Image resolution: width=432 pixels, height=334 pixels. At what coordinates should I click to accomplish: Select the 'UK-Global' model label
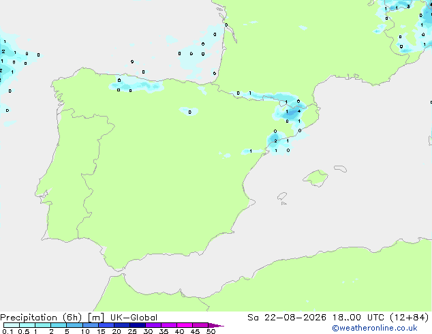tap(134, 318)
